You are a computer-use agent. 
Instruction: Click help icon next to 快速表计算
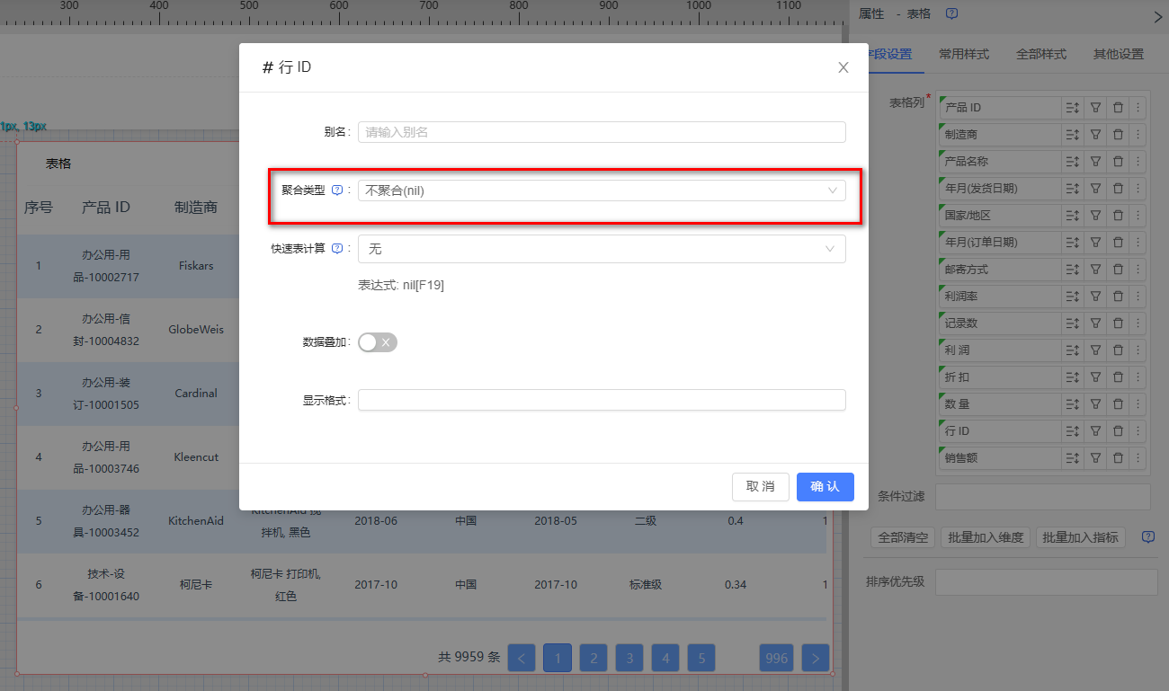pos(337,249)
